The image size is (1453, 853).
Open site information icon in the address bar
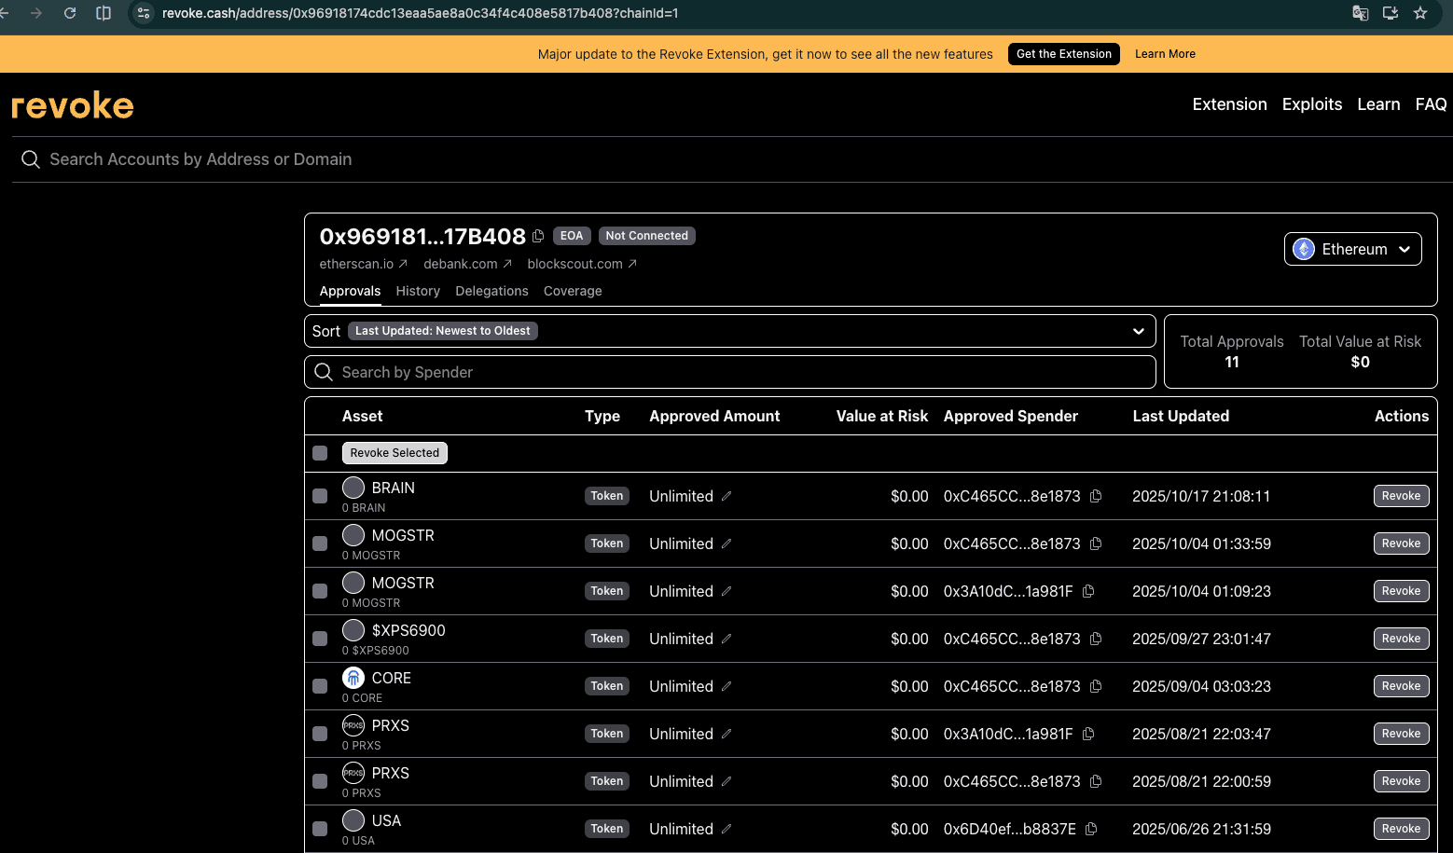click(144, 13)
